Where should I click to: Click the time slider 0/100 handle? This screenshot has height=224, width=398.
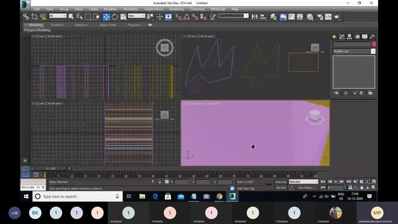tap(51, 169)
